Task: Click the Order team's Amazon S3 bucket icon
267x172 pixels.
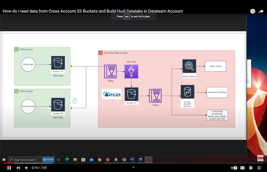Action: point(58,63)
